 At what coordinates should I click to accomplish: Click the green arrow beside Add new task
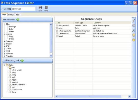tap(18, 19)
